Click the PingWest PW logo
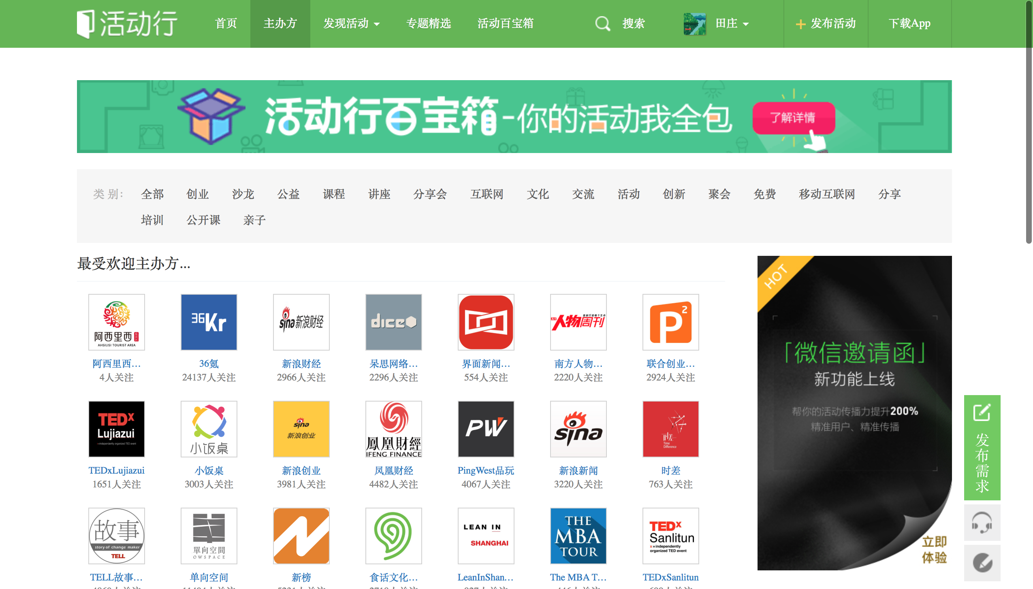The width and height of the screenshot is (1033, 589). tap(486, 429)
